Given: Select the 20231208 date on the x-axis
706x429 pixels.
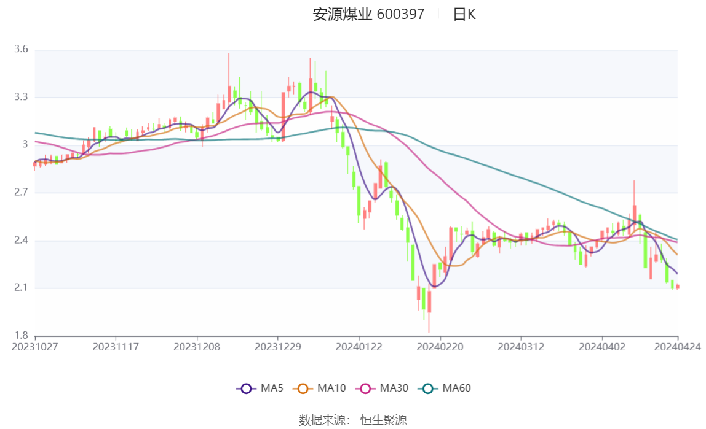Looking at the screenshot, I should (197, 347).
